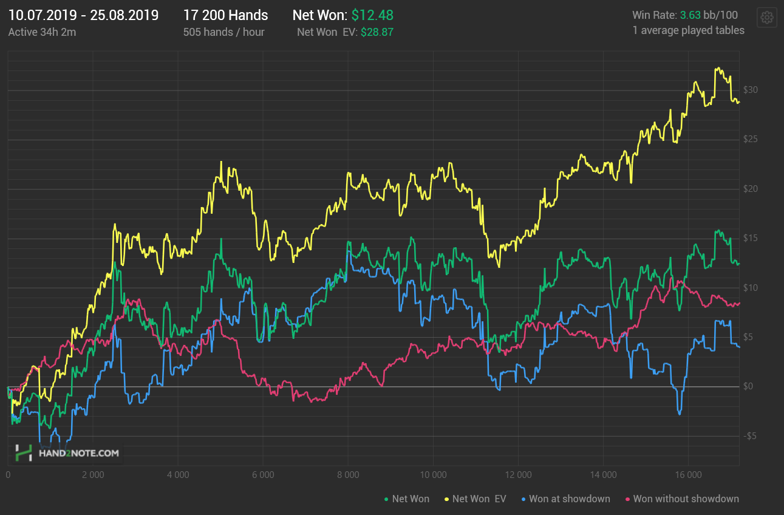Click the 6 000 hands x-axis label

pyautogui.click(x=262, y=475)
